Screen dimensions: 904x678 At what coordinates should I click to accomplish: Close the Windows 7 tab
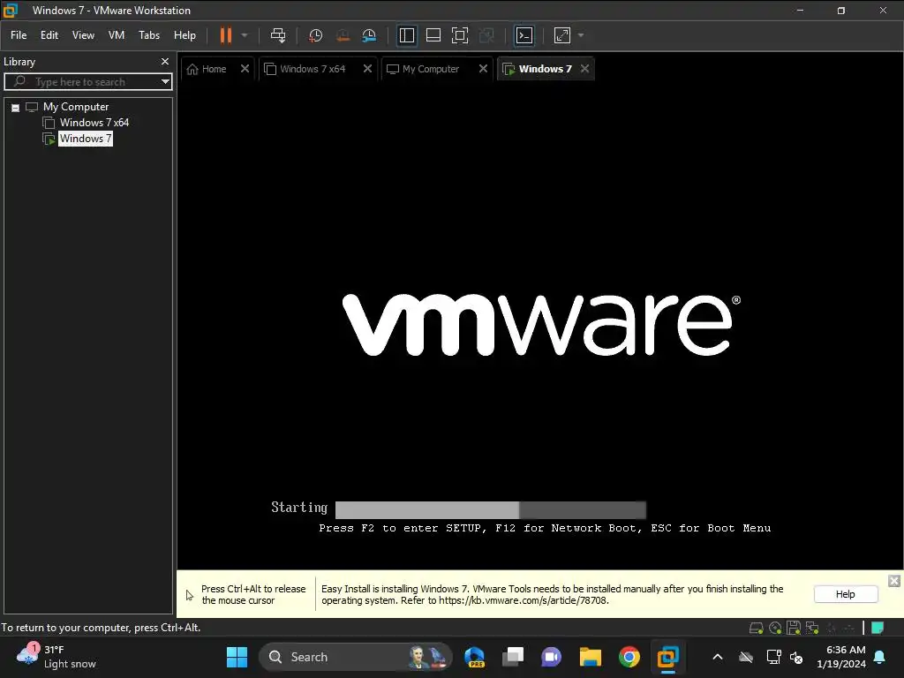coord(584,69)
